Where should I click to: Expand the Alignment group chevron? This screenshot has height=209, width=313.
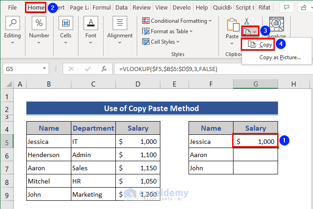tap(119, 43)
